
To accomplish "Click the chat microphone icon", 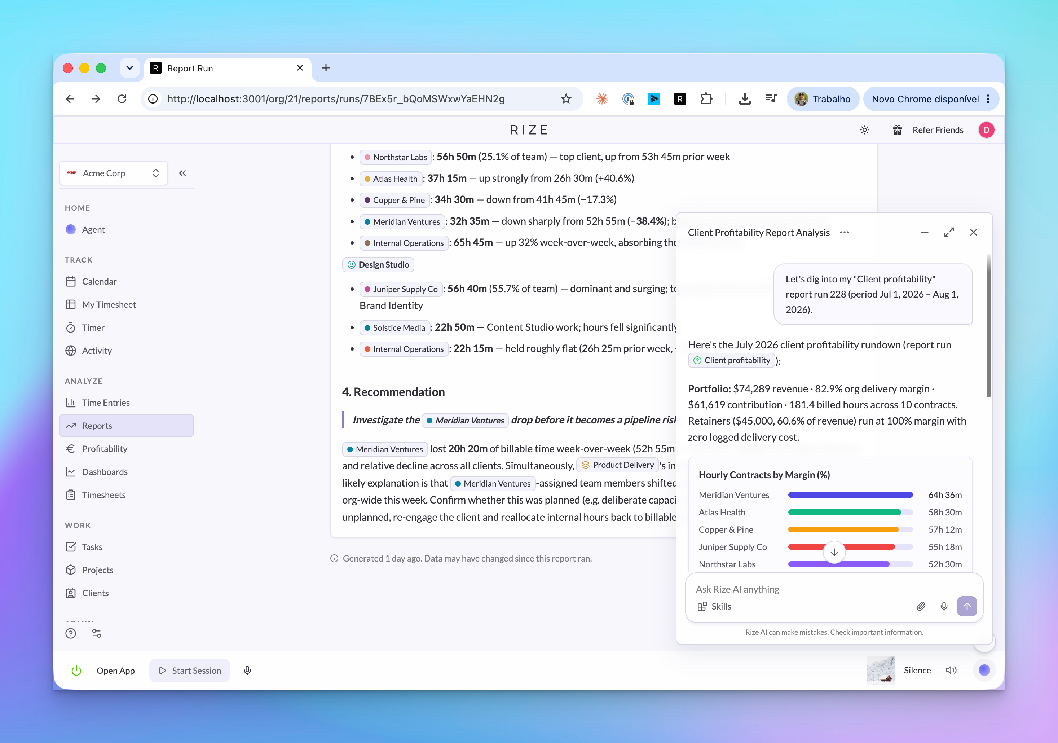I will (x=944, y=607).
